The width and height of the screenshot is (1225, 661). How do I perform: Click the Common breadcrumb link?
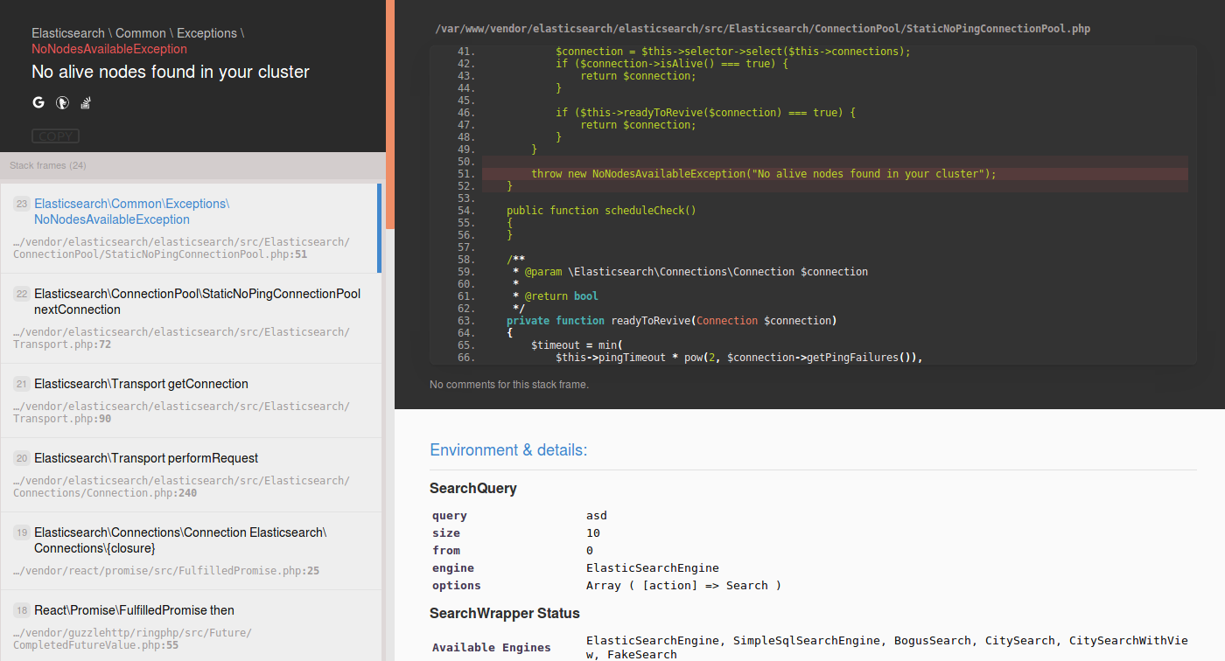[x=140, y=32]
